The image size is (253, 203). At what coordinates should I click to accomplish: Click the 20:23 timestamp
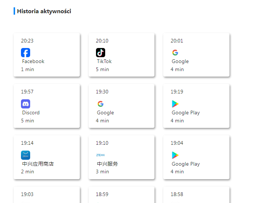27,41
